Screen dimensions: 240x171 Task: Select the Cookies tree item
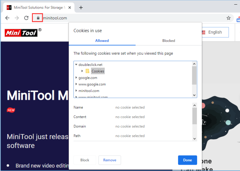point(98,71)
